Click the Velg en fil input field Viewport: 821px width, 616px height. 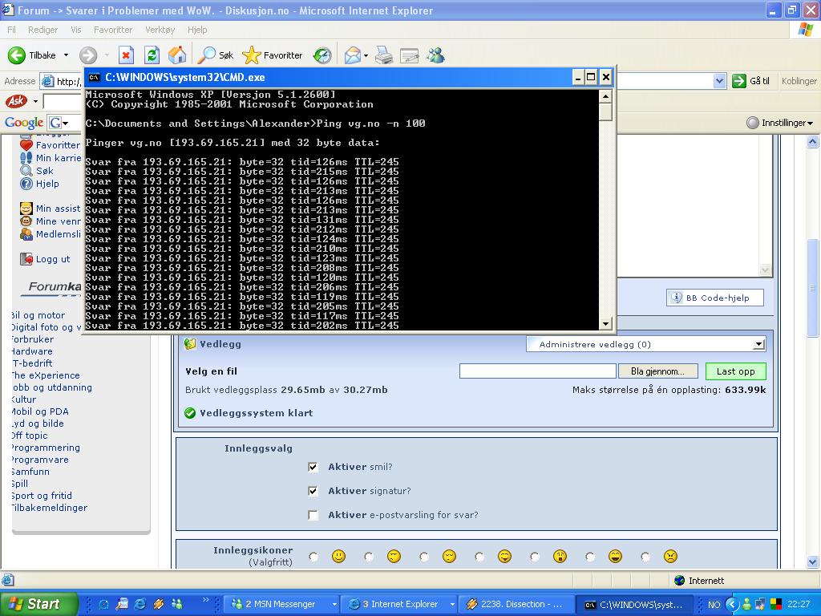click(537, 371)
